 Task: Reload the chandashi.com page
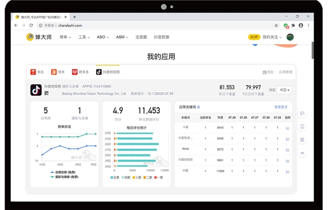coord(31,25)
